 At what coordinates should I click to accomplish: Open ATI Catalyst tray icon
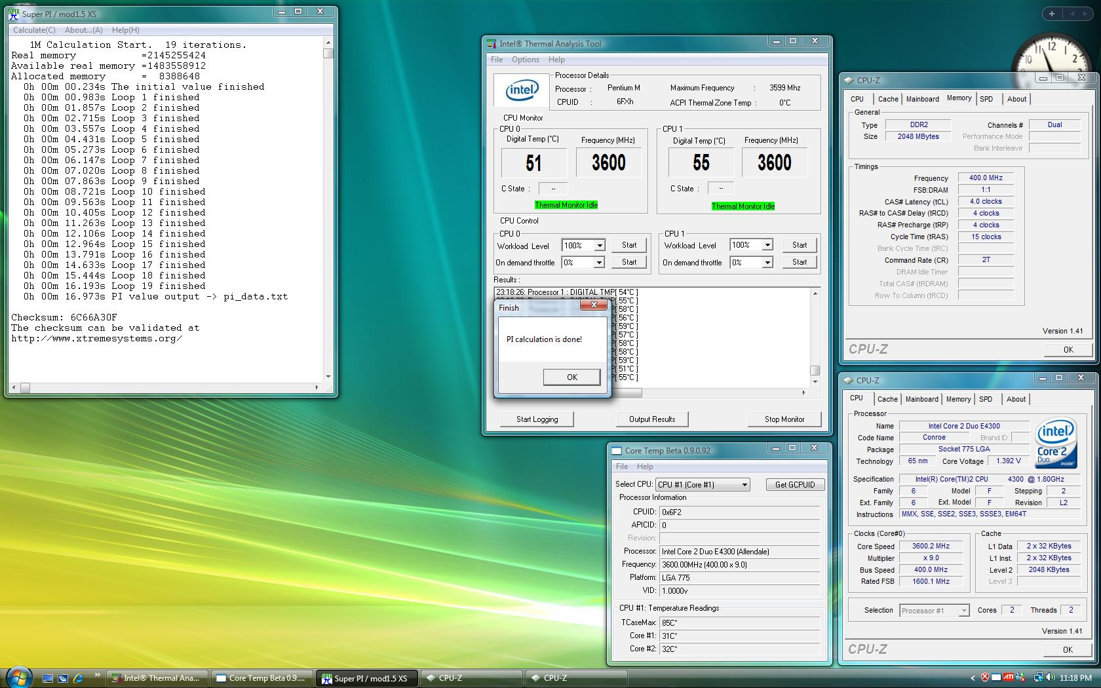pos(1009,678)
